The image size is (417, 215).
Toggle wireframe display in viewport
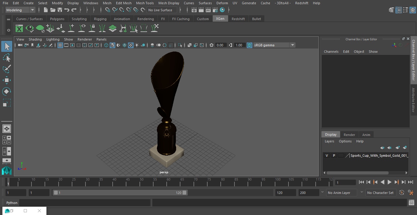click(106, 45)
